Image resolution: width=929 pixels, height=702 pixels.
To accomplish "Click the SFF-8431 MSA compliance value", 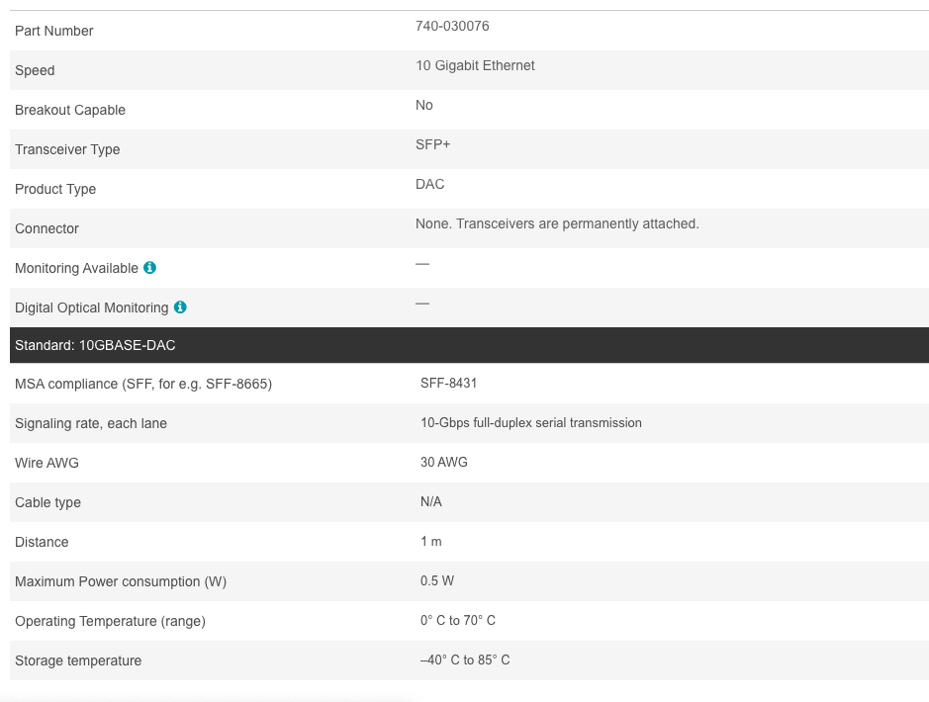I will click(x=448, y=383).
